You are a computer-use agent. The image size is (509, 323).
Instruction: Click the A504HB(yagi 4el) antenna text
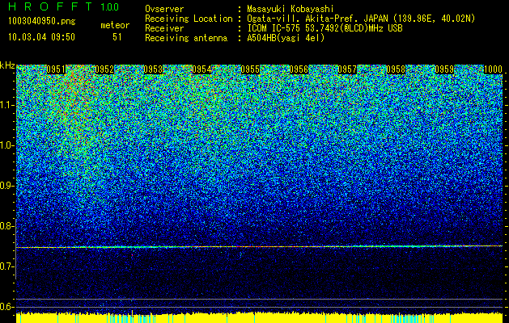point(286,38)
